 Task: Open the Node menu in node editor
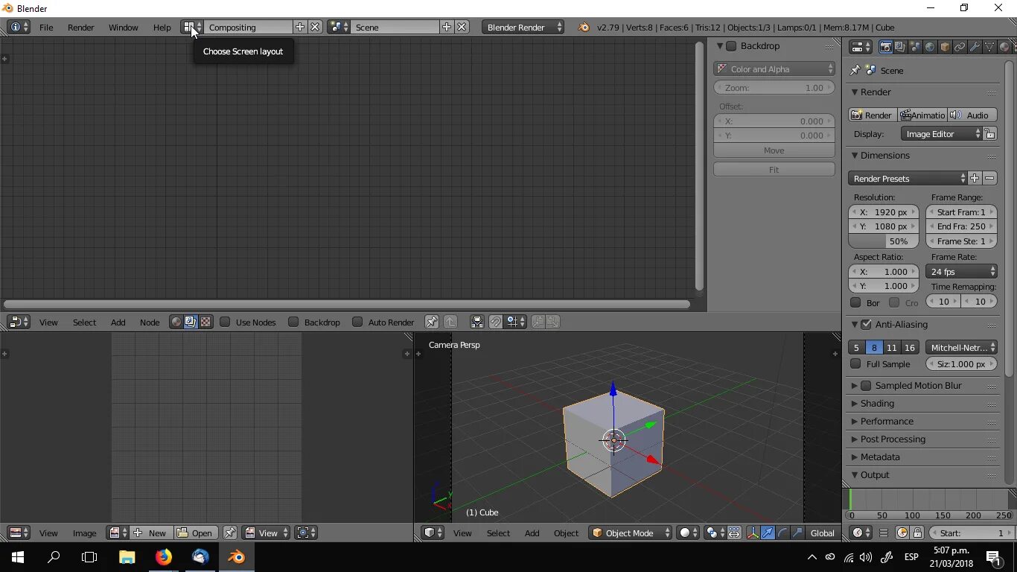150,322
